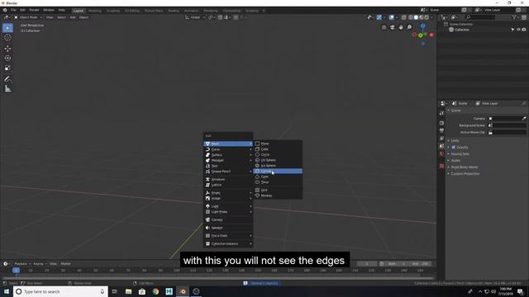Click the pan view hand icon
Viewport: 529px width, 297px height.
pos(401,27)
